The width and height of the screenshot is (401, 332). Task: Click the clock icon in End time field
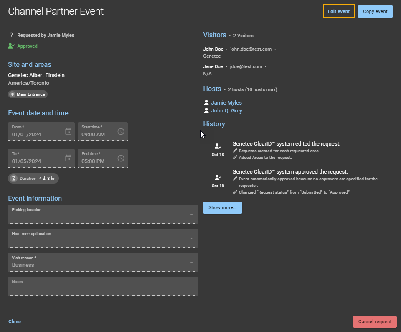click(121, 158)
